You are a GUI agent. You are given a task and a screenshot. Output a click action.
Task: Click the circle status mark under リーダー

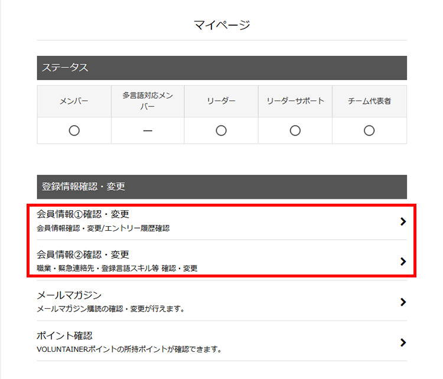click(x=221, y=130)
